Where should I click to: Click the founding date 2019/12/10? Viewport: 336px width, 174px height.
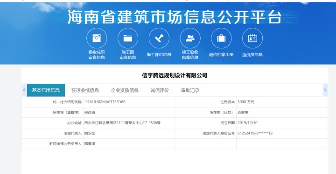247,123
